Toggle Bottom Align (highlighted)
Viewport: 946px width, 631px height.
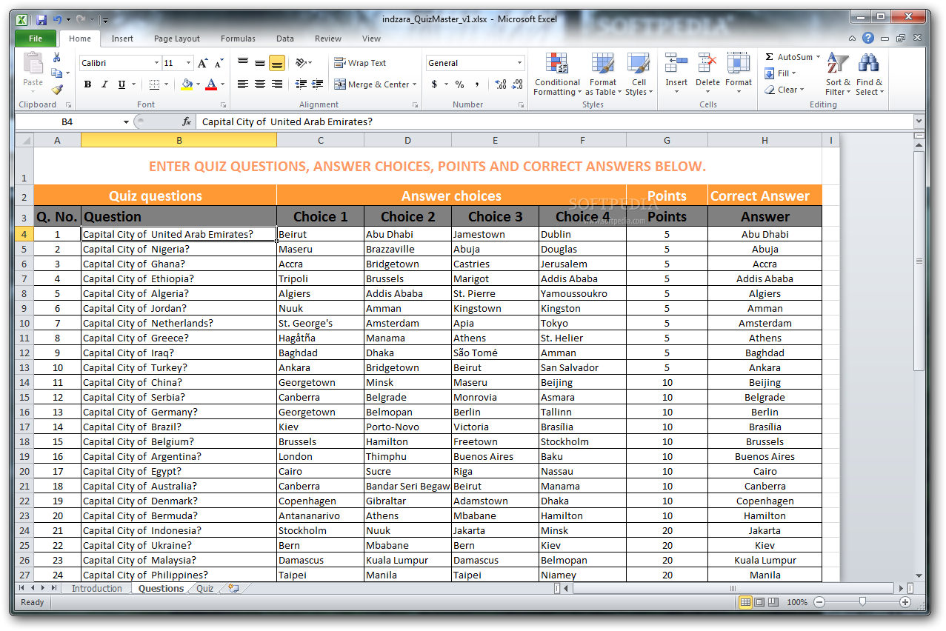tap(277, 63)
